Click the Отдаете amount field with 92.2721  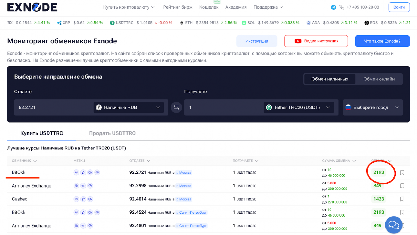[x=53, y=107]
